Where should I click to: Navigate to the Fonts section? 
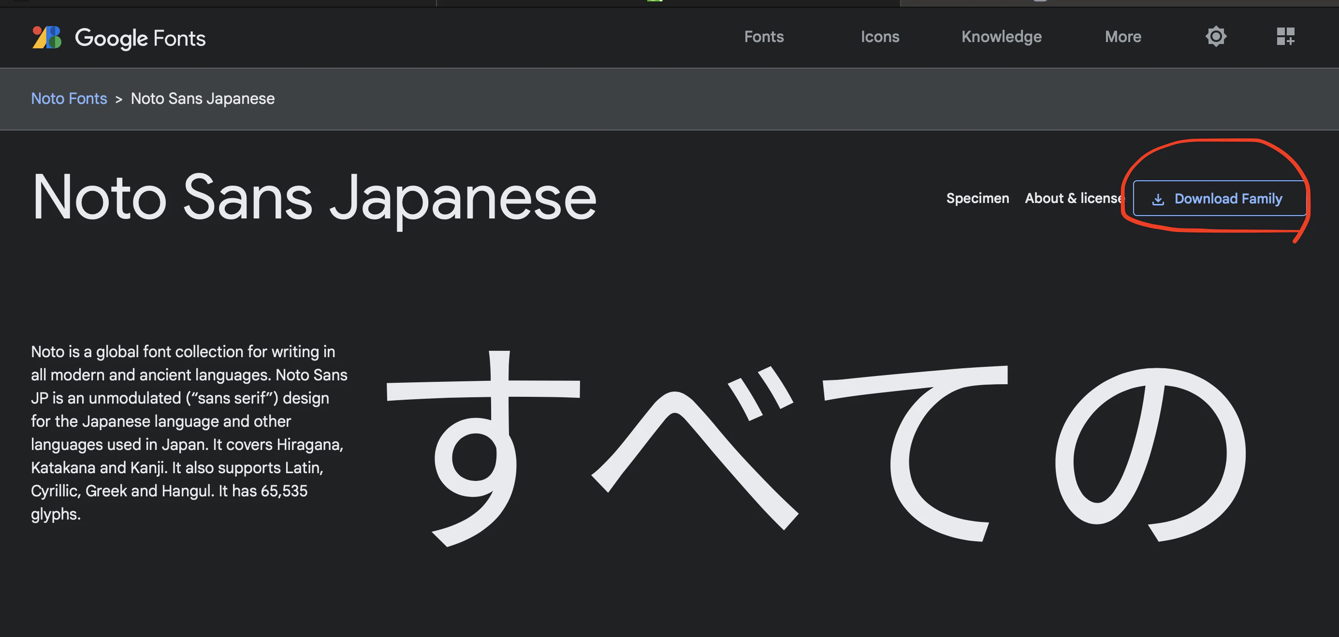[x=764, y=36]
